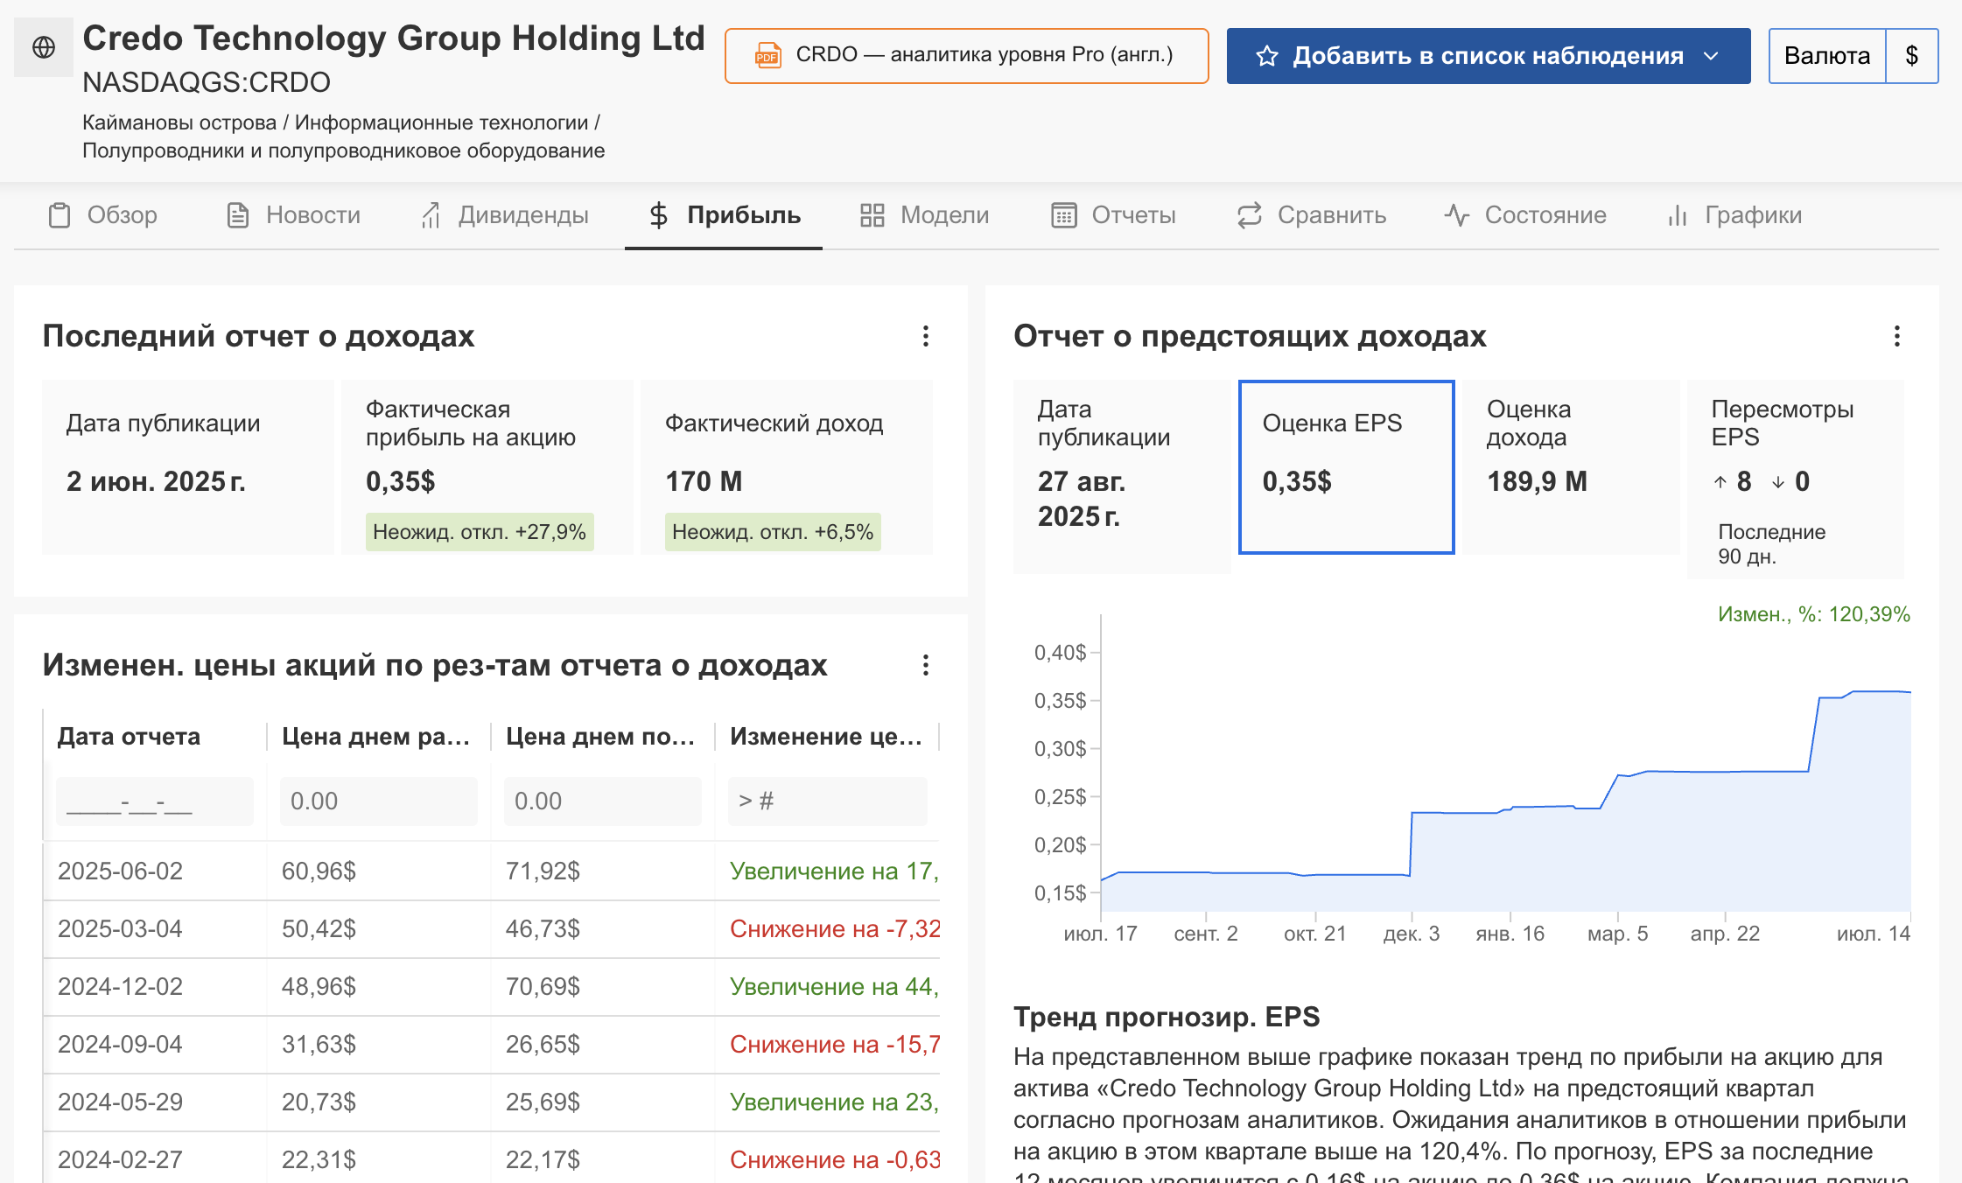The image size is (1962, 1183).
Task: Open options menu for Последний отчет о доходах
Action: [x=926, y=336]
